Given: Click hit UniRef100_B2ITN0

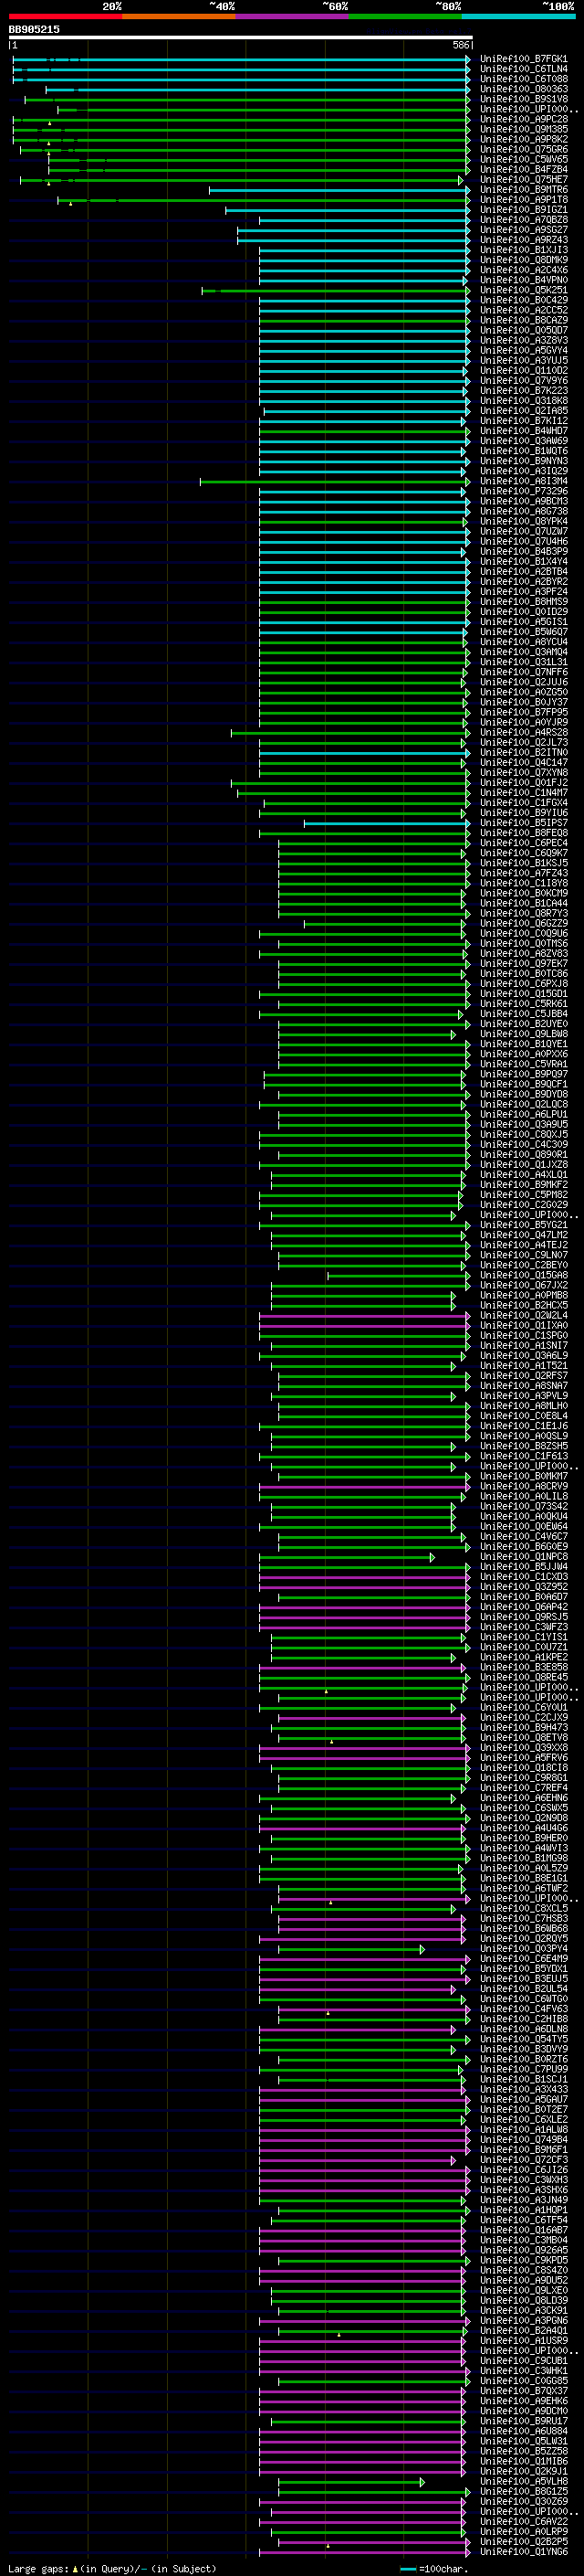Looking at the screenshot, I should pos(524,753).
